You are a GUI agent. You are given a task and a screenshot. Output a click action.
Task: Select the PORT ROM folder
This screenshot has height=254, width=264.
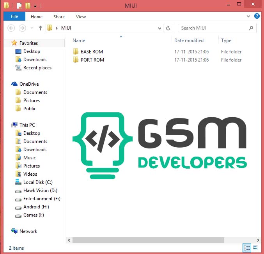click(x=92, y=60)
